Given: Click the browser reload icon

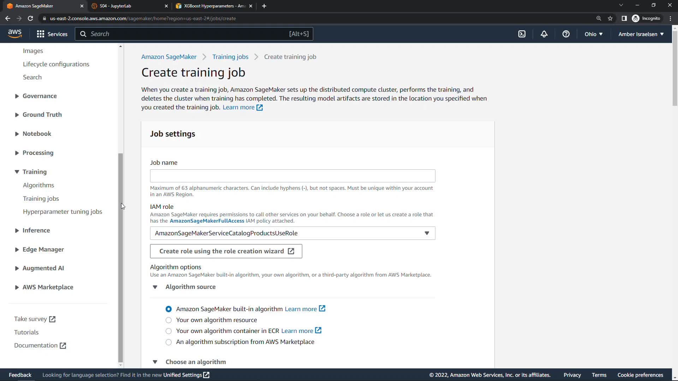Looking at the screenshot, I should (x=30, y=18).
